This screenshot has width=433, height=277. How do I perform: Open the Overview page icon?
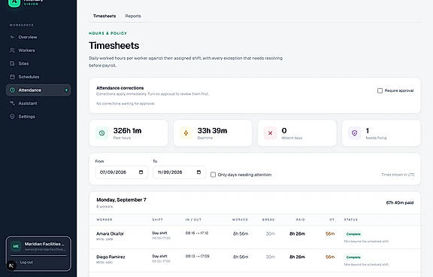[x=12, y=37]
